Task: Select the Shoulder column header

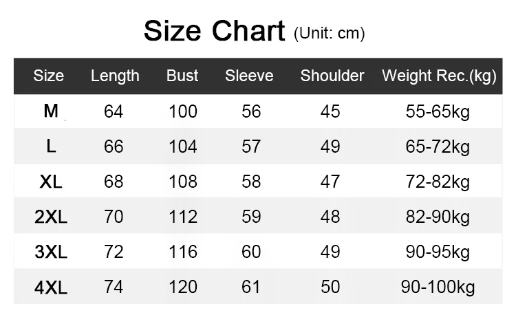Action: pyautogui.click(x=332, y=76)
